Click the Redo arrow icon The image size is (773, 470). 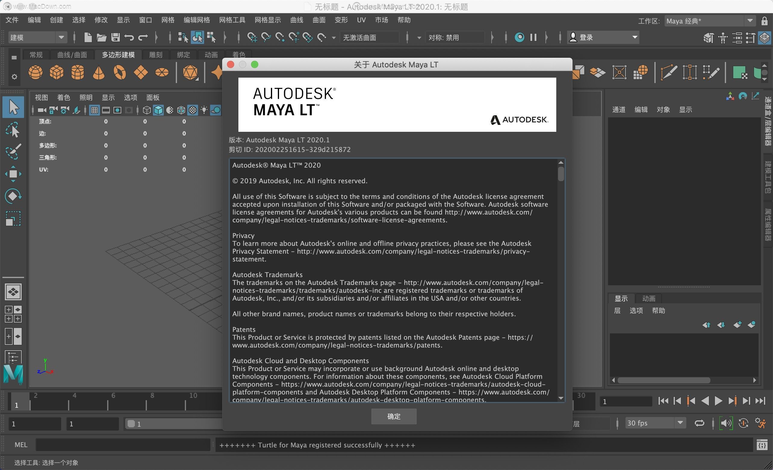click(143, 38)
